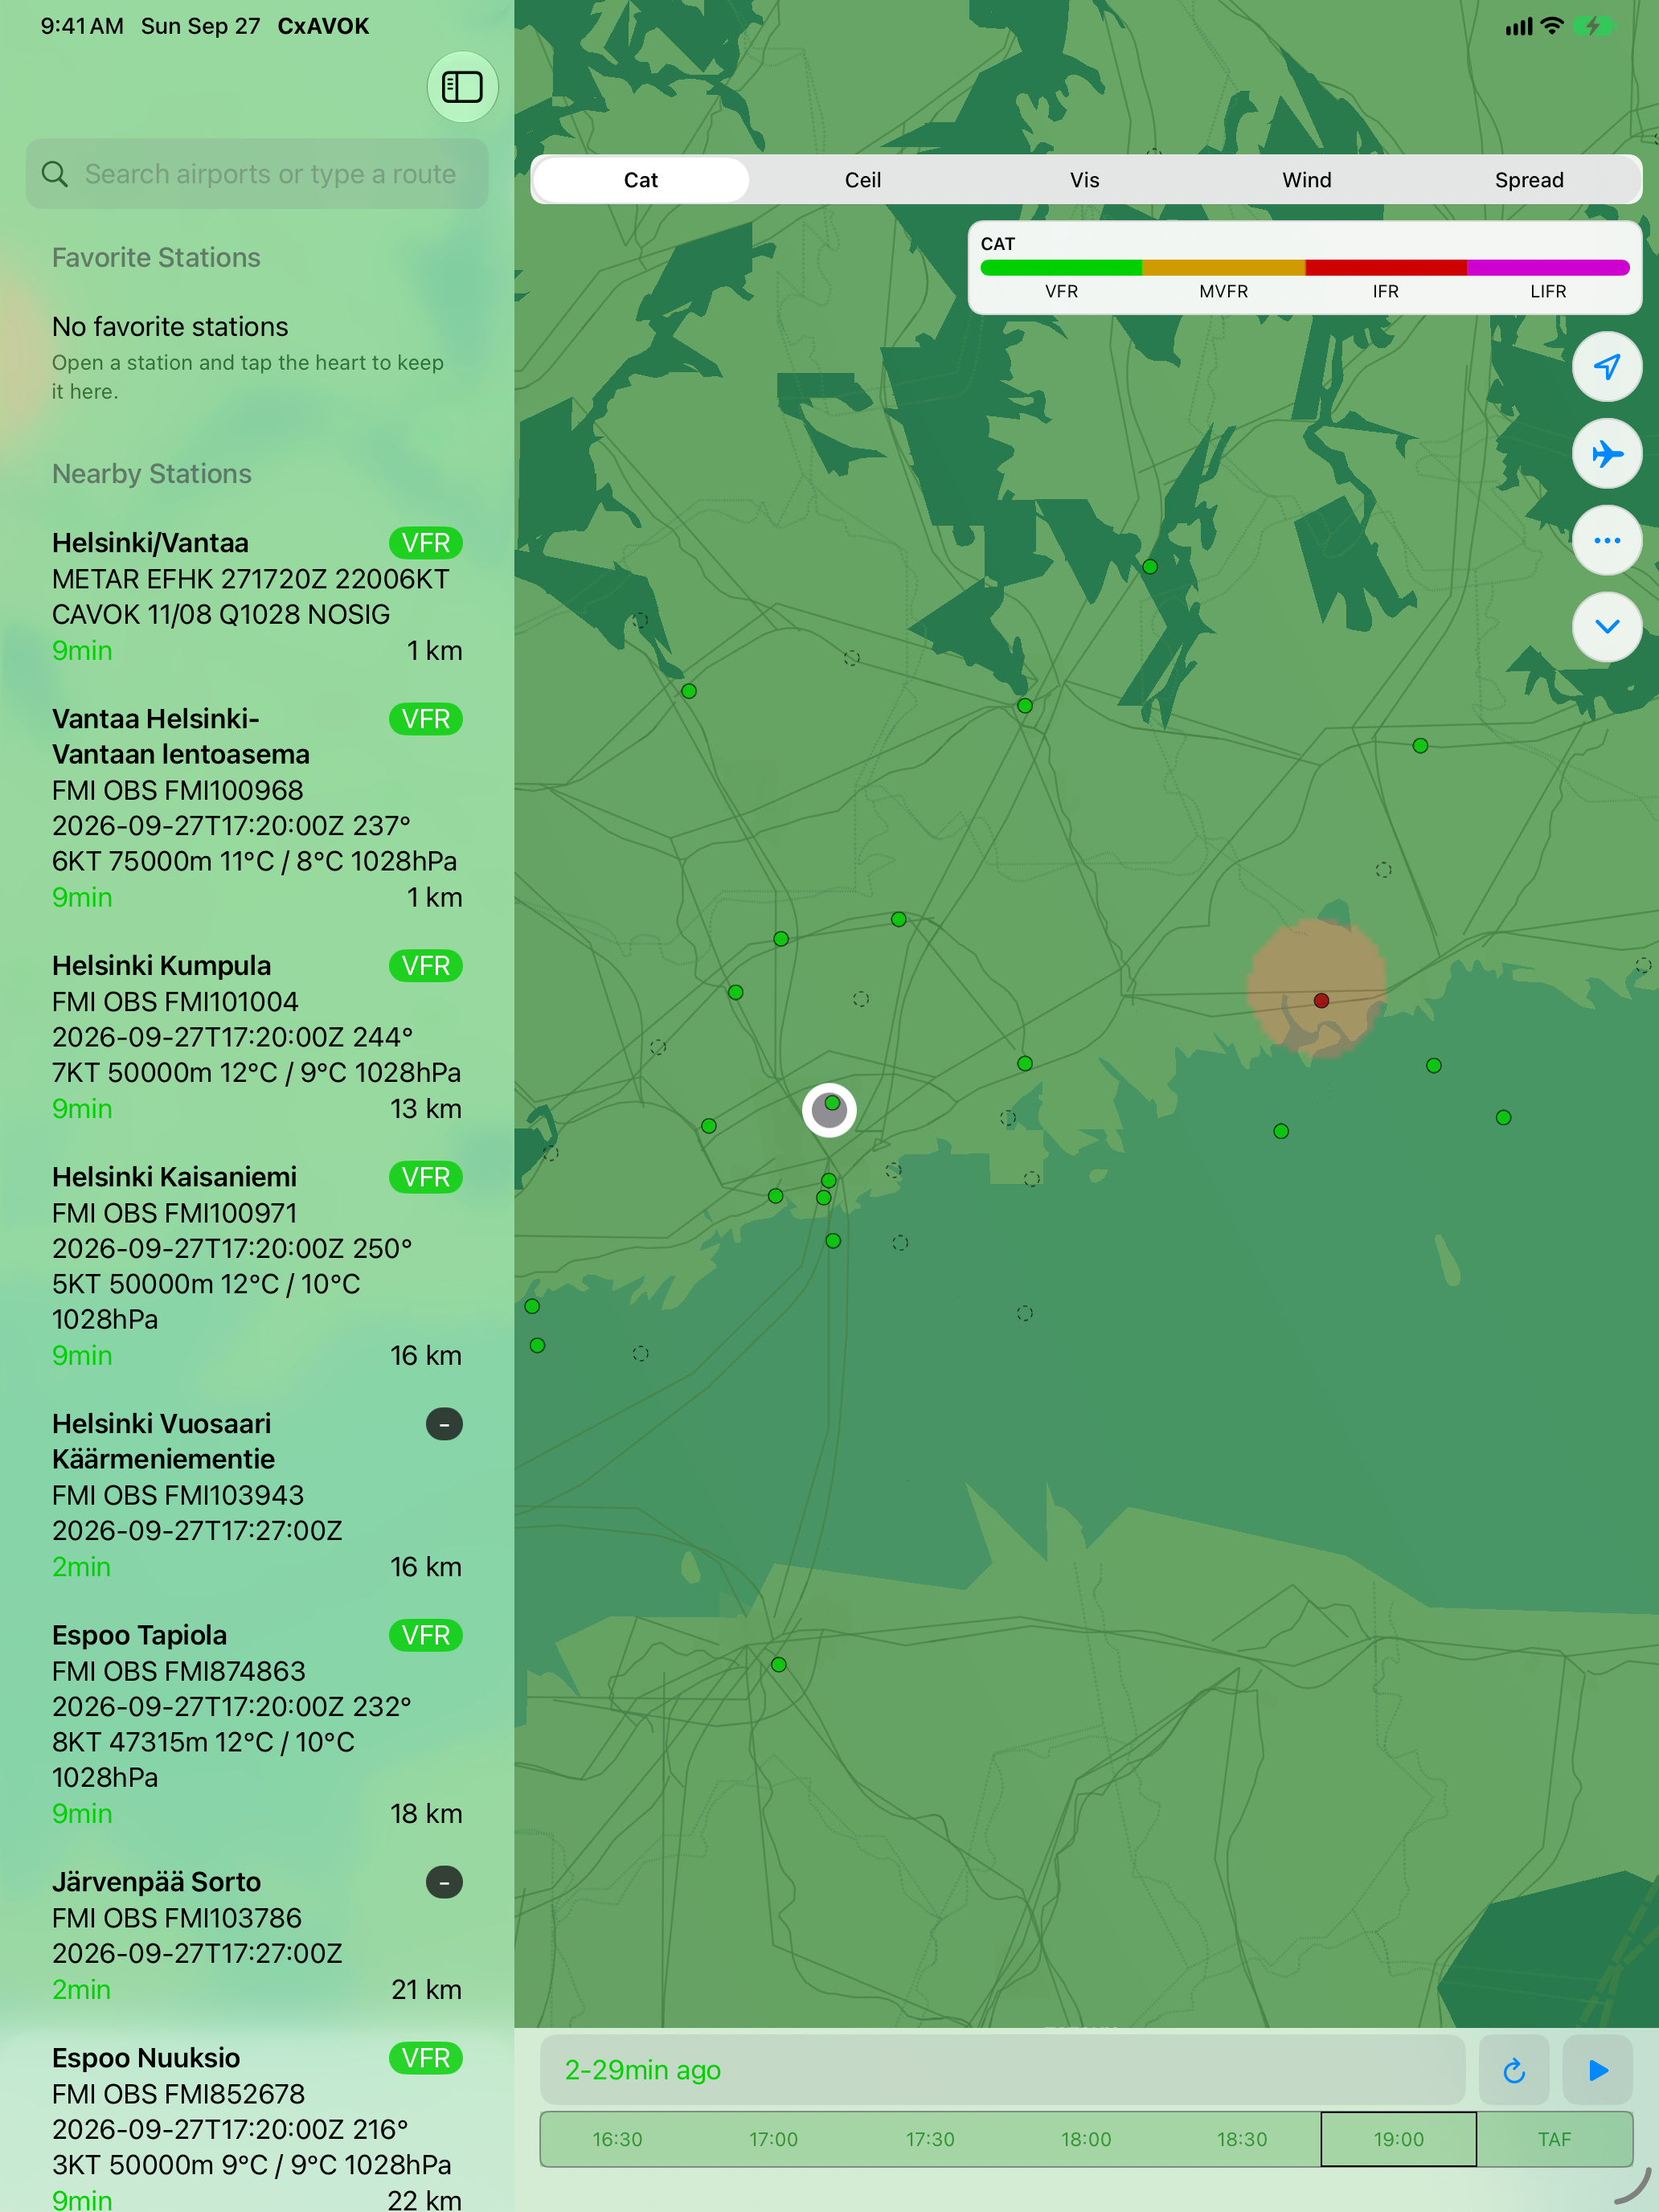1659x2212 pixels.
Task: Open Helsinki/Vantaa station entry
Action: click(257, 596)
